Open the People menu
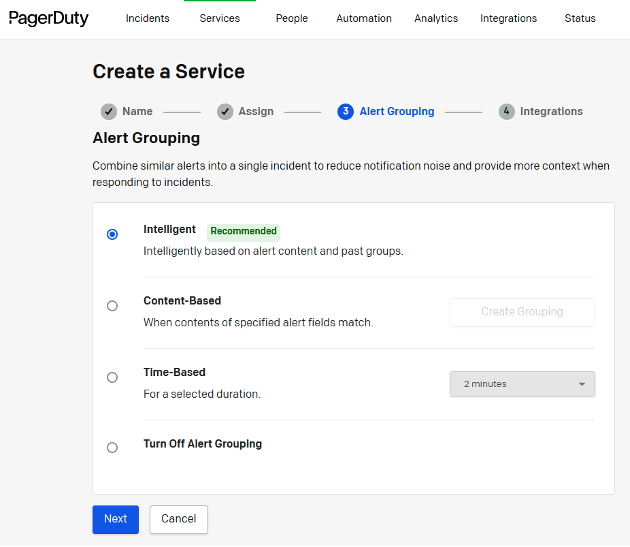The image size is (630, 547). (x=292, y=18)
